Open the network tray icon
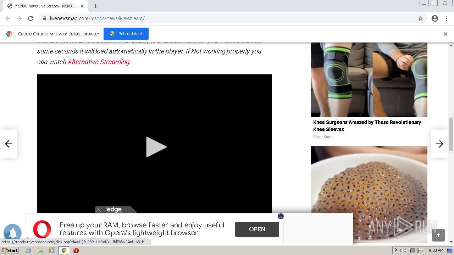Image resolution: width=454 pixels, height=255 pixels. (412, 250)
